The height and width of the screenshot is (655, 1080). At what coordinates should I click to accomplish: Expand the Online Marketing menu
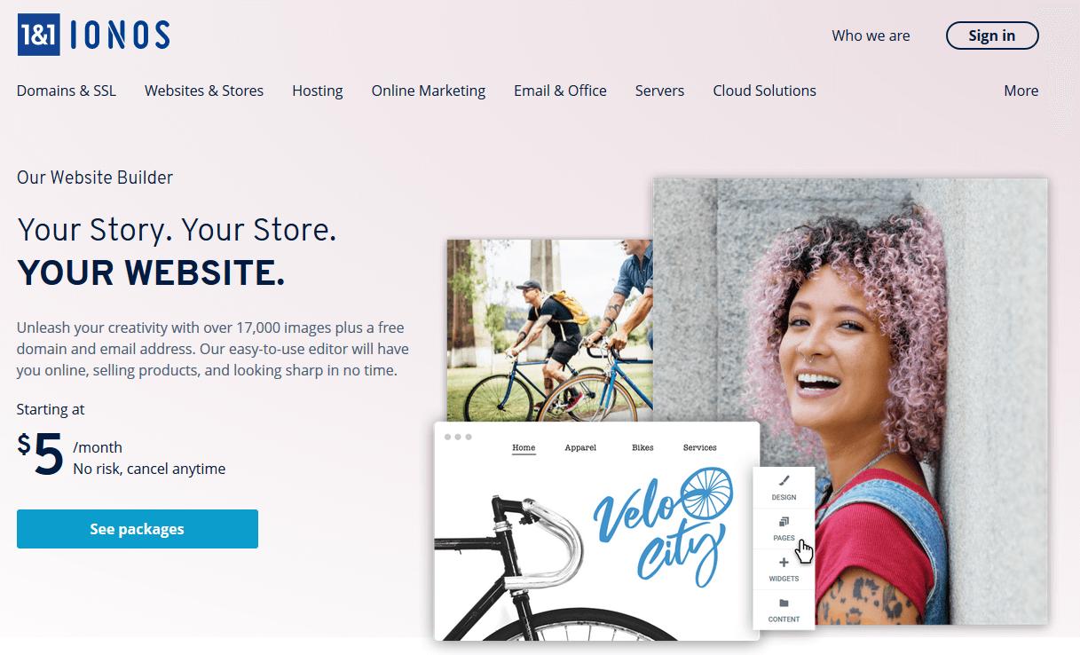[429, 91]
